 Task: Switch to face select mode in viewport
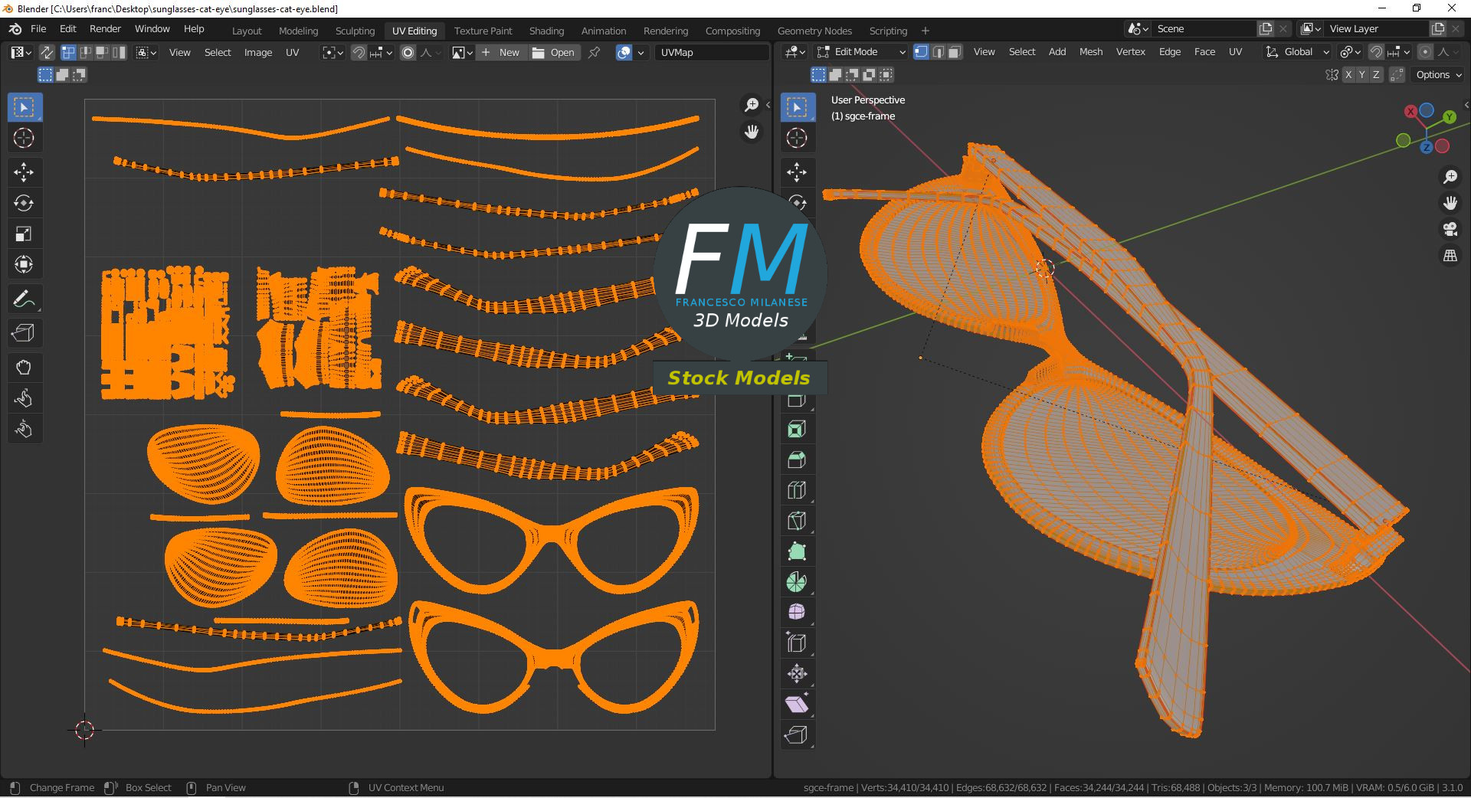(955, 52)
